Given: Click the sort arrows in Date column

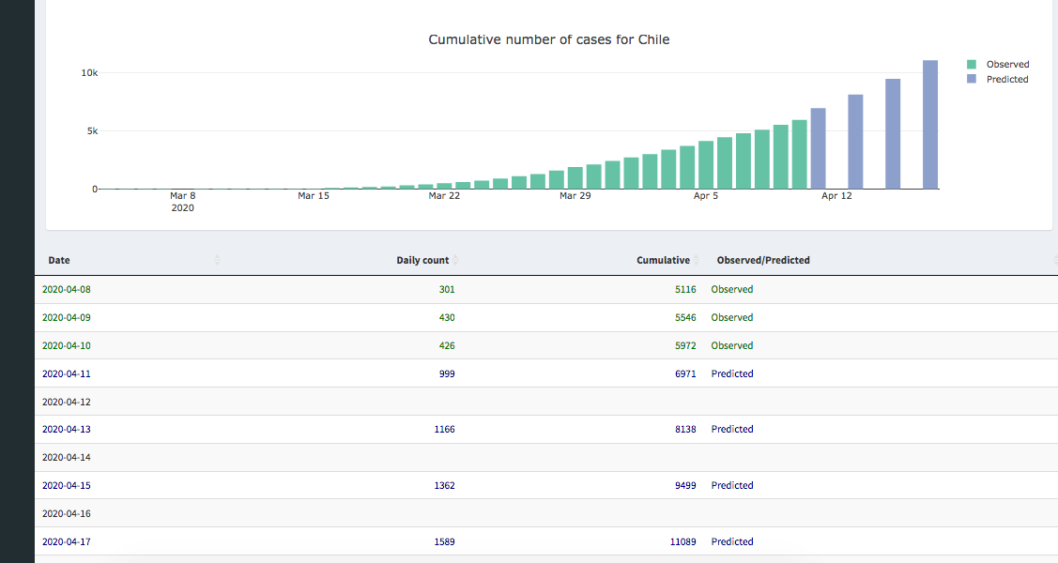Looking at the screenshot, I should [x=217, y=260].
